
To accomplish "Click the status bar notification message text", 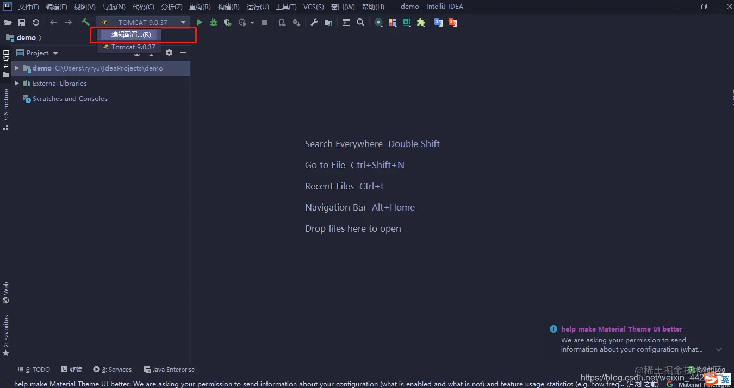I will [x=336, y=384].
